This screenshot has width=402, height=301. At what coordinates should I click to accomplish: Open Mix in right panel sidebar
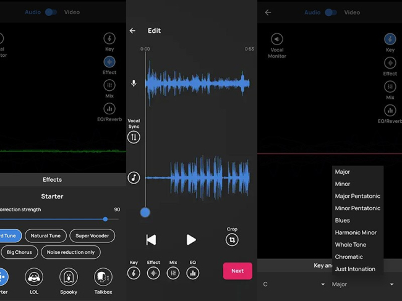pyautogui.click(x=390, y=87)
